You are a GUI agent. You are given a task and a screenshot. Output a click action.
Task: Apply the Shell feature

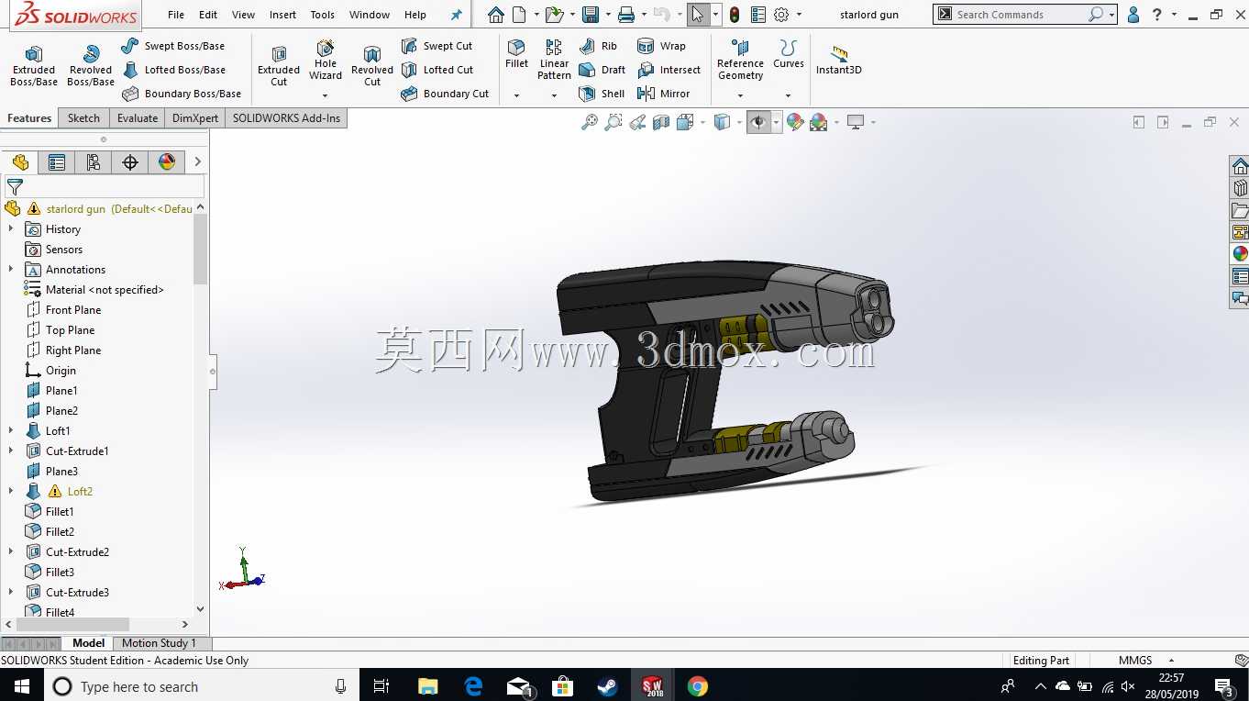[x=602, y=94]
